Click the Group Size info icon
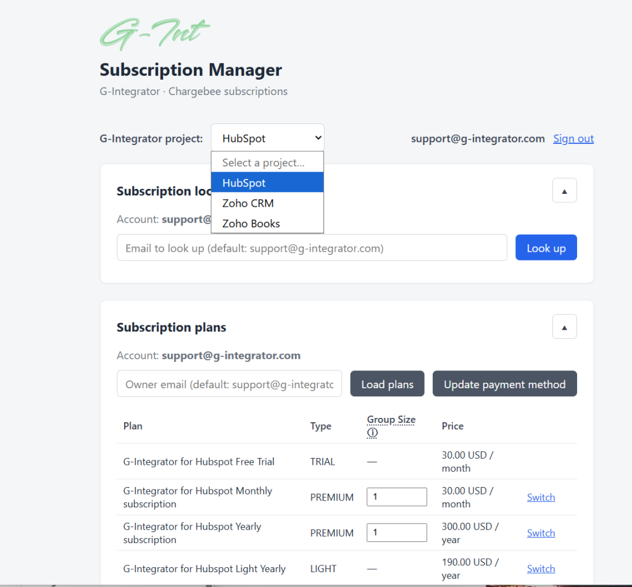This screenshot has height=587, width=632. (372, 433)
